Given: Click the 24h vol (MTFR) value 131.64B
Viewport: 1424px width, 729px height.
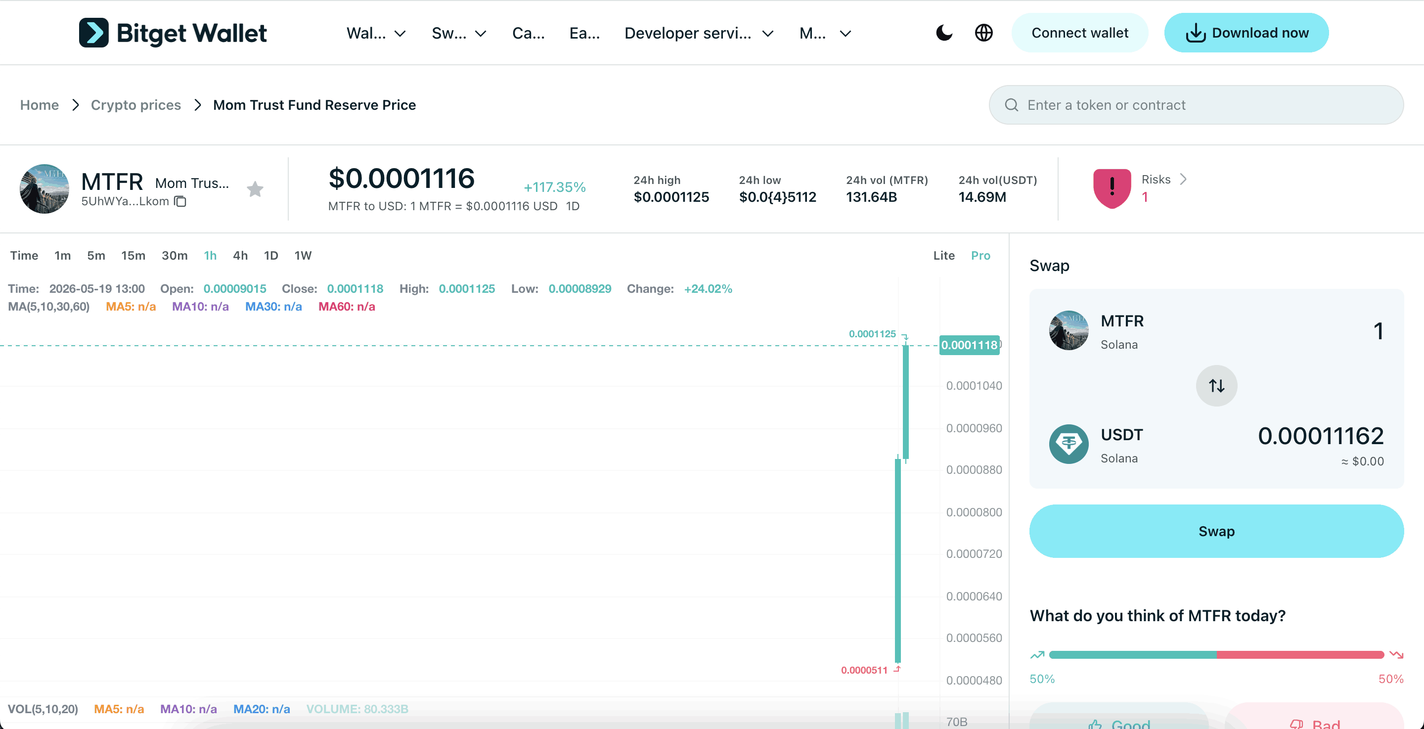Looking at the screenshot, I should point(871,197).
